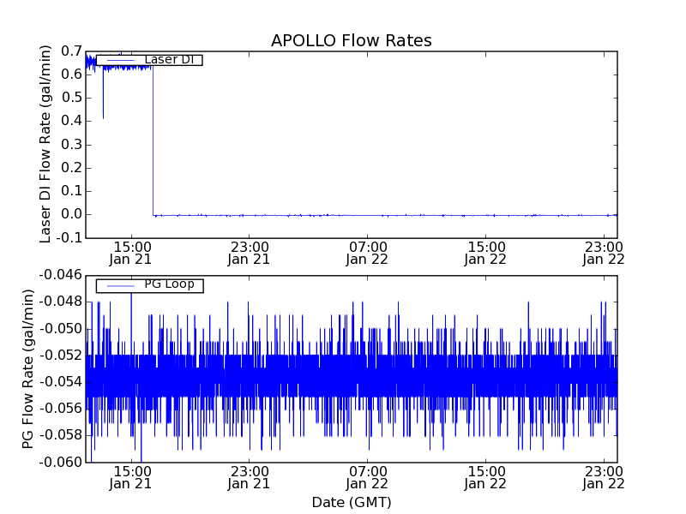Click the 0.2 tick on the Laser DI axis

tap(72, 167)
